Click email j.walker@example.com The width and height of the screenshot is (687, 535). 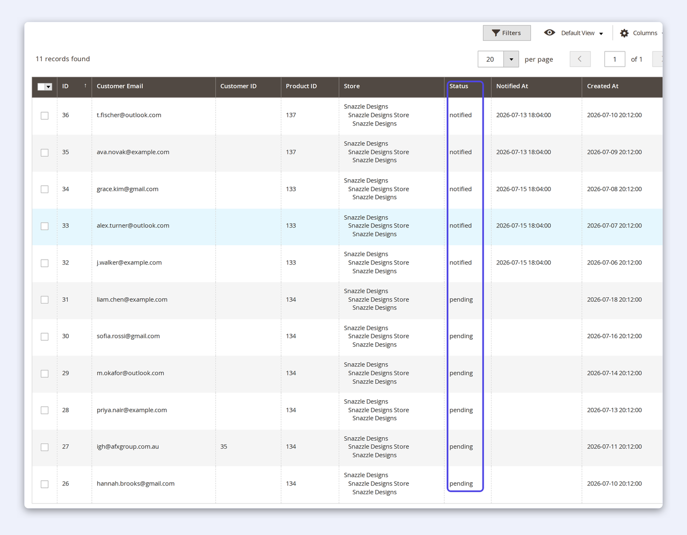(x=129, y=263)
